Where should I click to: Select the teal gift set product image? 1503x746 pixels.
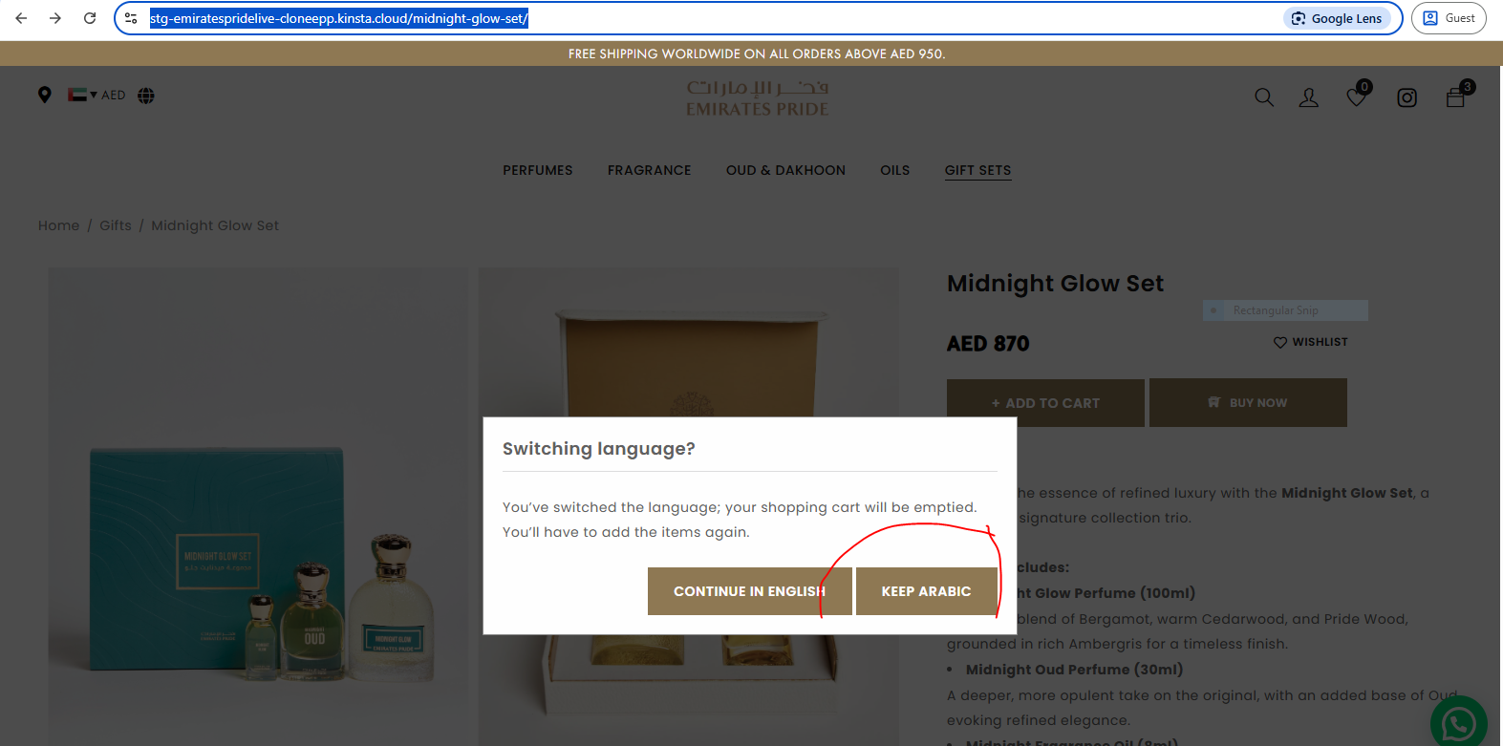258,506
